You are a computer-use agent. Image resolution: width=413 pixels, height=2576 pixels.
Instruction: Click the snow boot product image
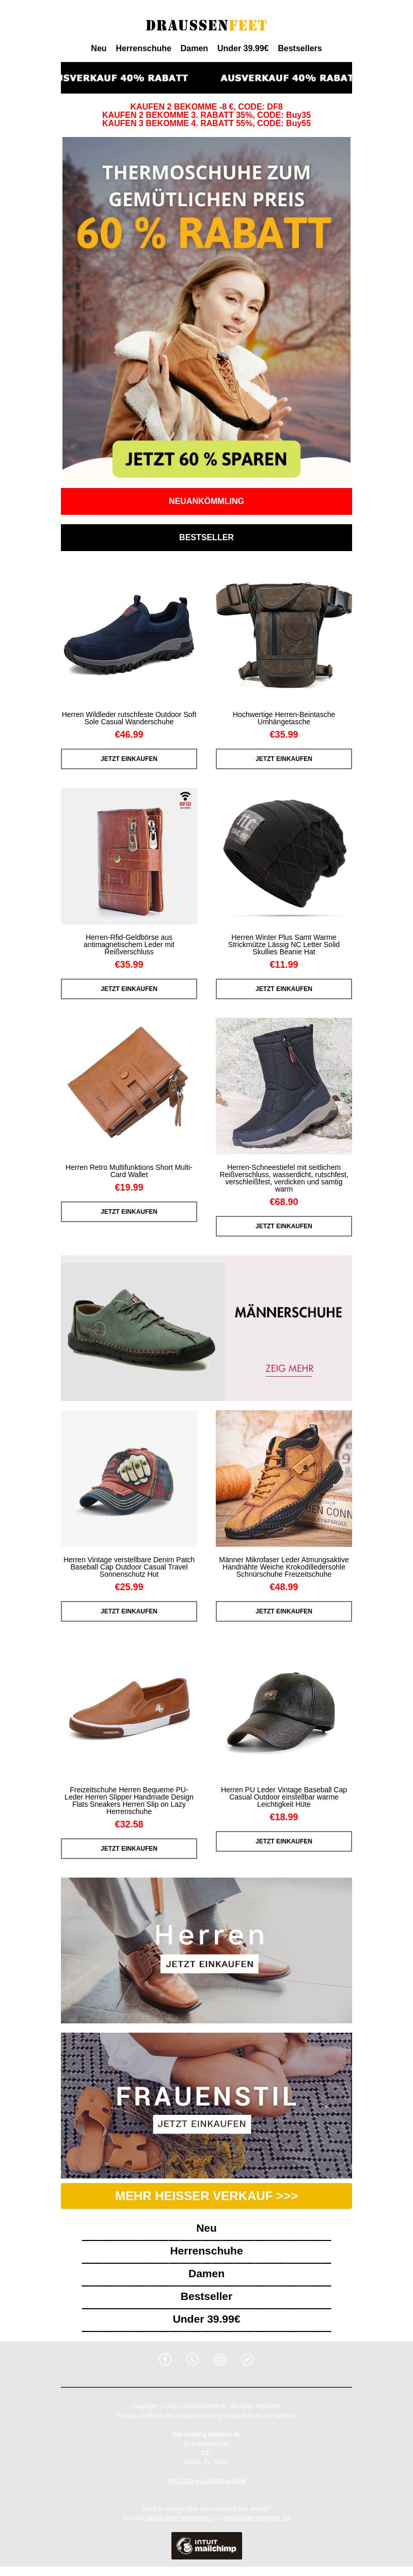point(284,1086)
